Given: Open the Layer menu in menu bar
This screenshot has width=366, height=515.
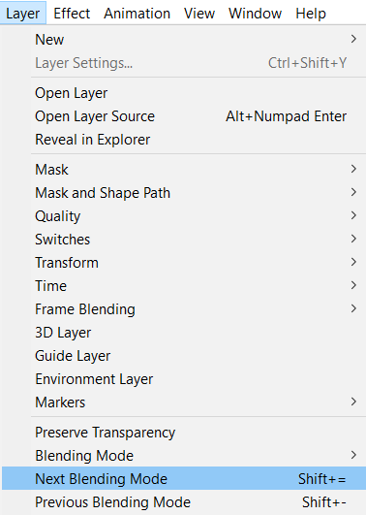Looking at the screenshot, I should pyautogui.click(x=23, y=14).
